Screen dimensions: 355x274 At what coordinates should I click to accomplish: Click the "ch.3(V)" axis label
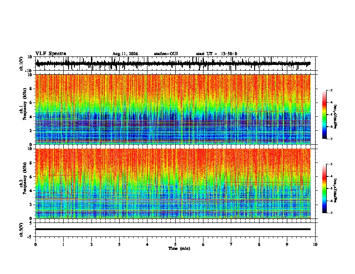pyautogui.click(x=22, y=230)
